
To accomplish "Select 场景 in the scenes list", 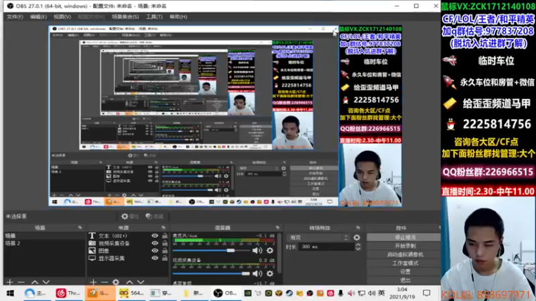I will (44, 236).
